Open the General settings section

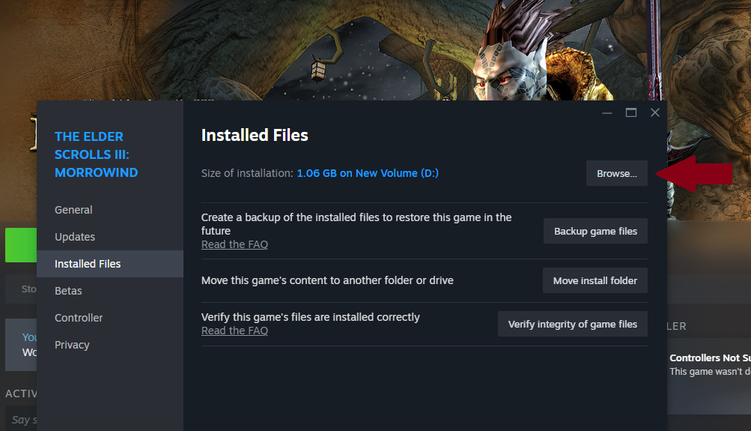click(x=73, y=210)
